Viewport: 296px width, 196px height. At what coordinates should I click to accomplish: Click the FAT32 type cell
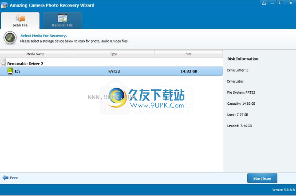click(114, 71)
